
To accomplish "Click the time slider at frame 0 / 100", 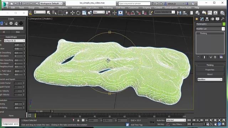I will 40,111.
